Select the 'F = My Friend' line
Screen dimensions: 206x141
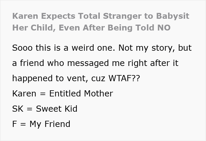pos(41,124)
